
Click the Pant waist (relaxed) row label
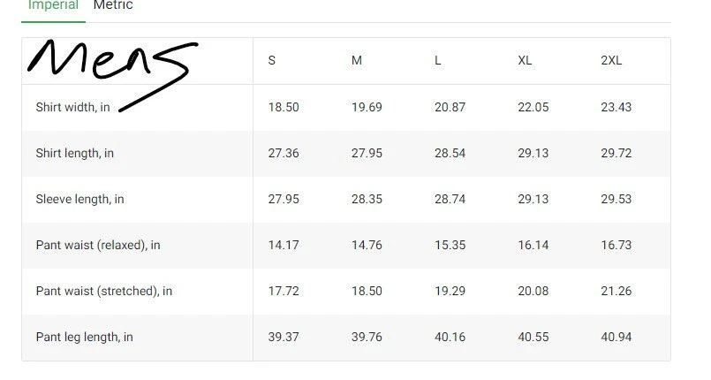98,245
